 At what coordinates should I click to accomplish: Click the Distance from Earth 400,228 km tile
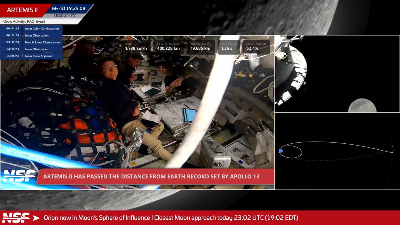click(168, 47)
